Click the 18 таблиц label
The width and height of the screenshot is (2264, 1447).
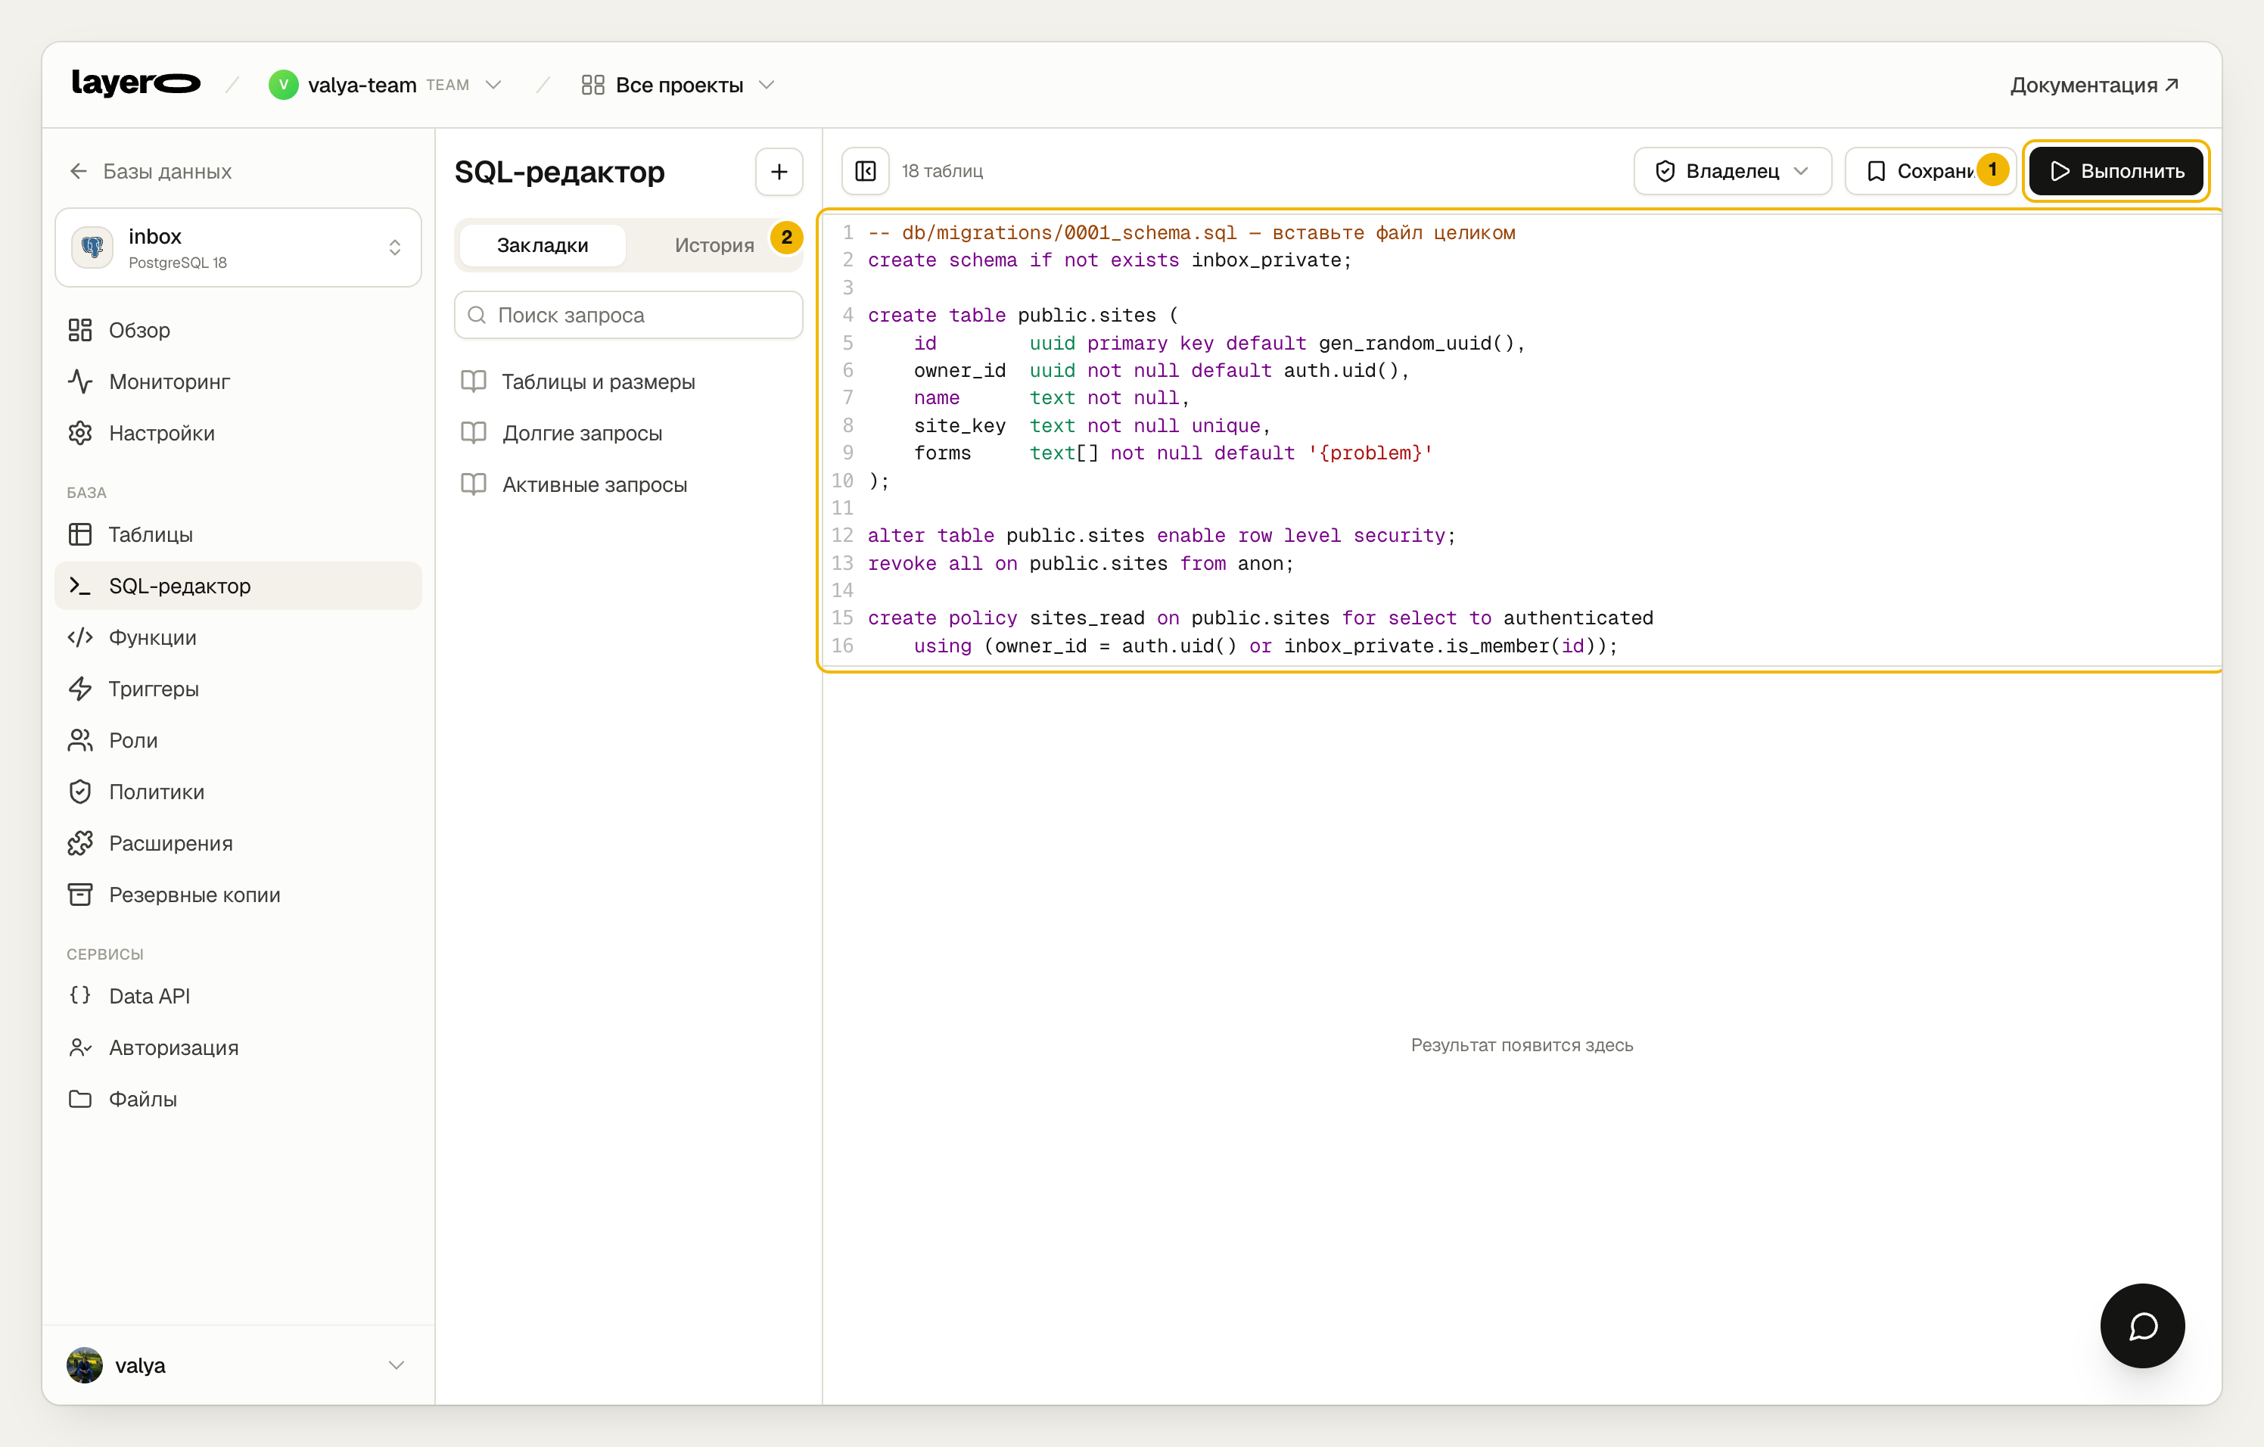(x=942, y=171)
